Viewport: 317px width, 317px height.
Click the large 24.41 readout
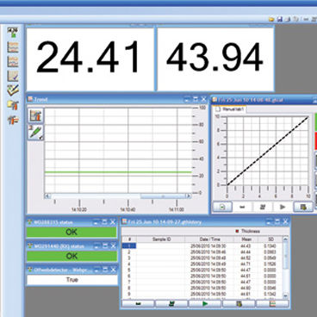88,57
